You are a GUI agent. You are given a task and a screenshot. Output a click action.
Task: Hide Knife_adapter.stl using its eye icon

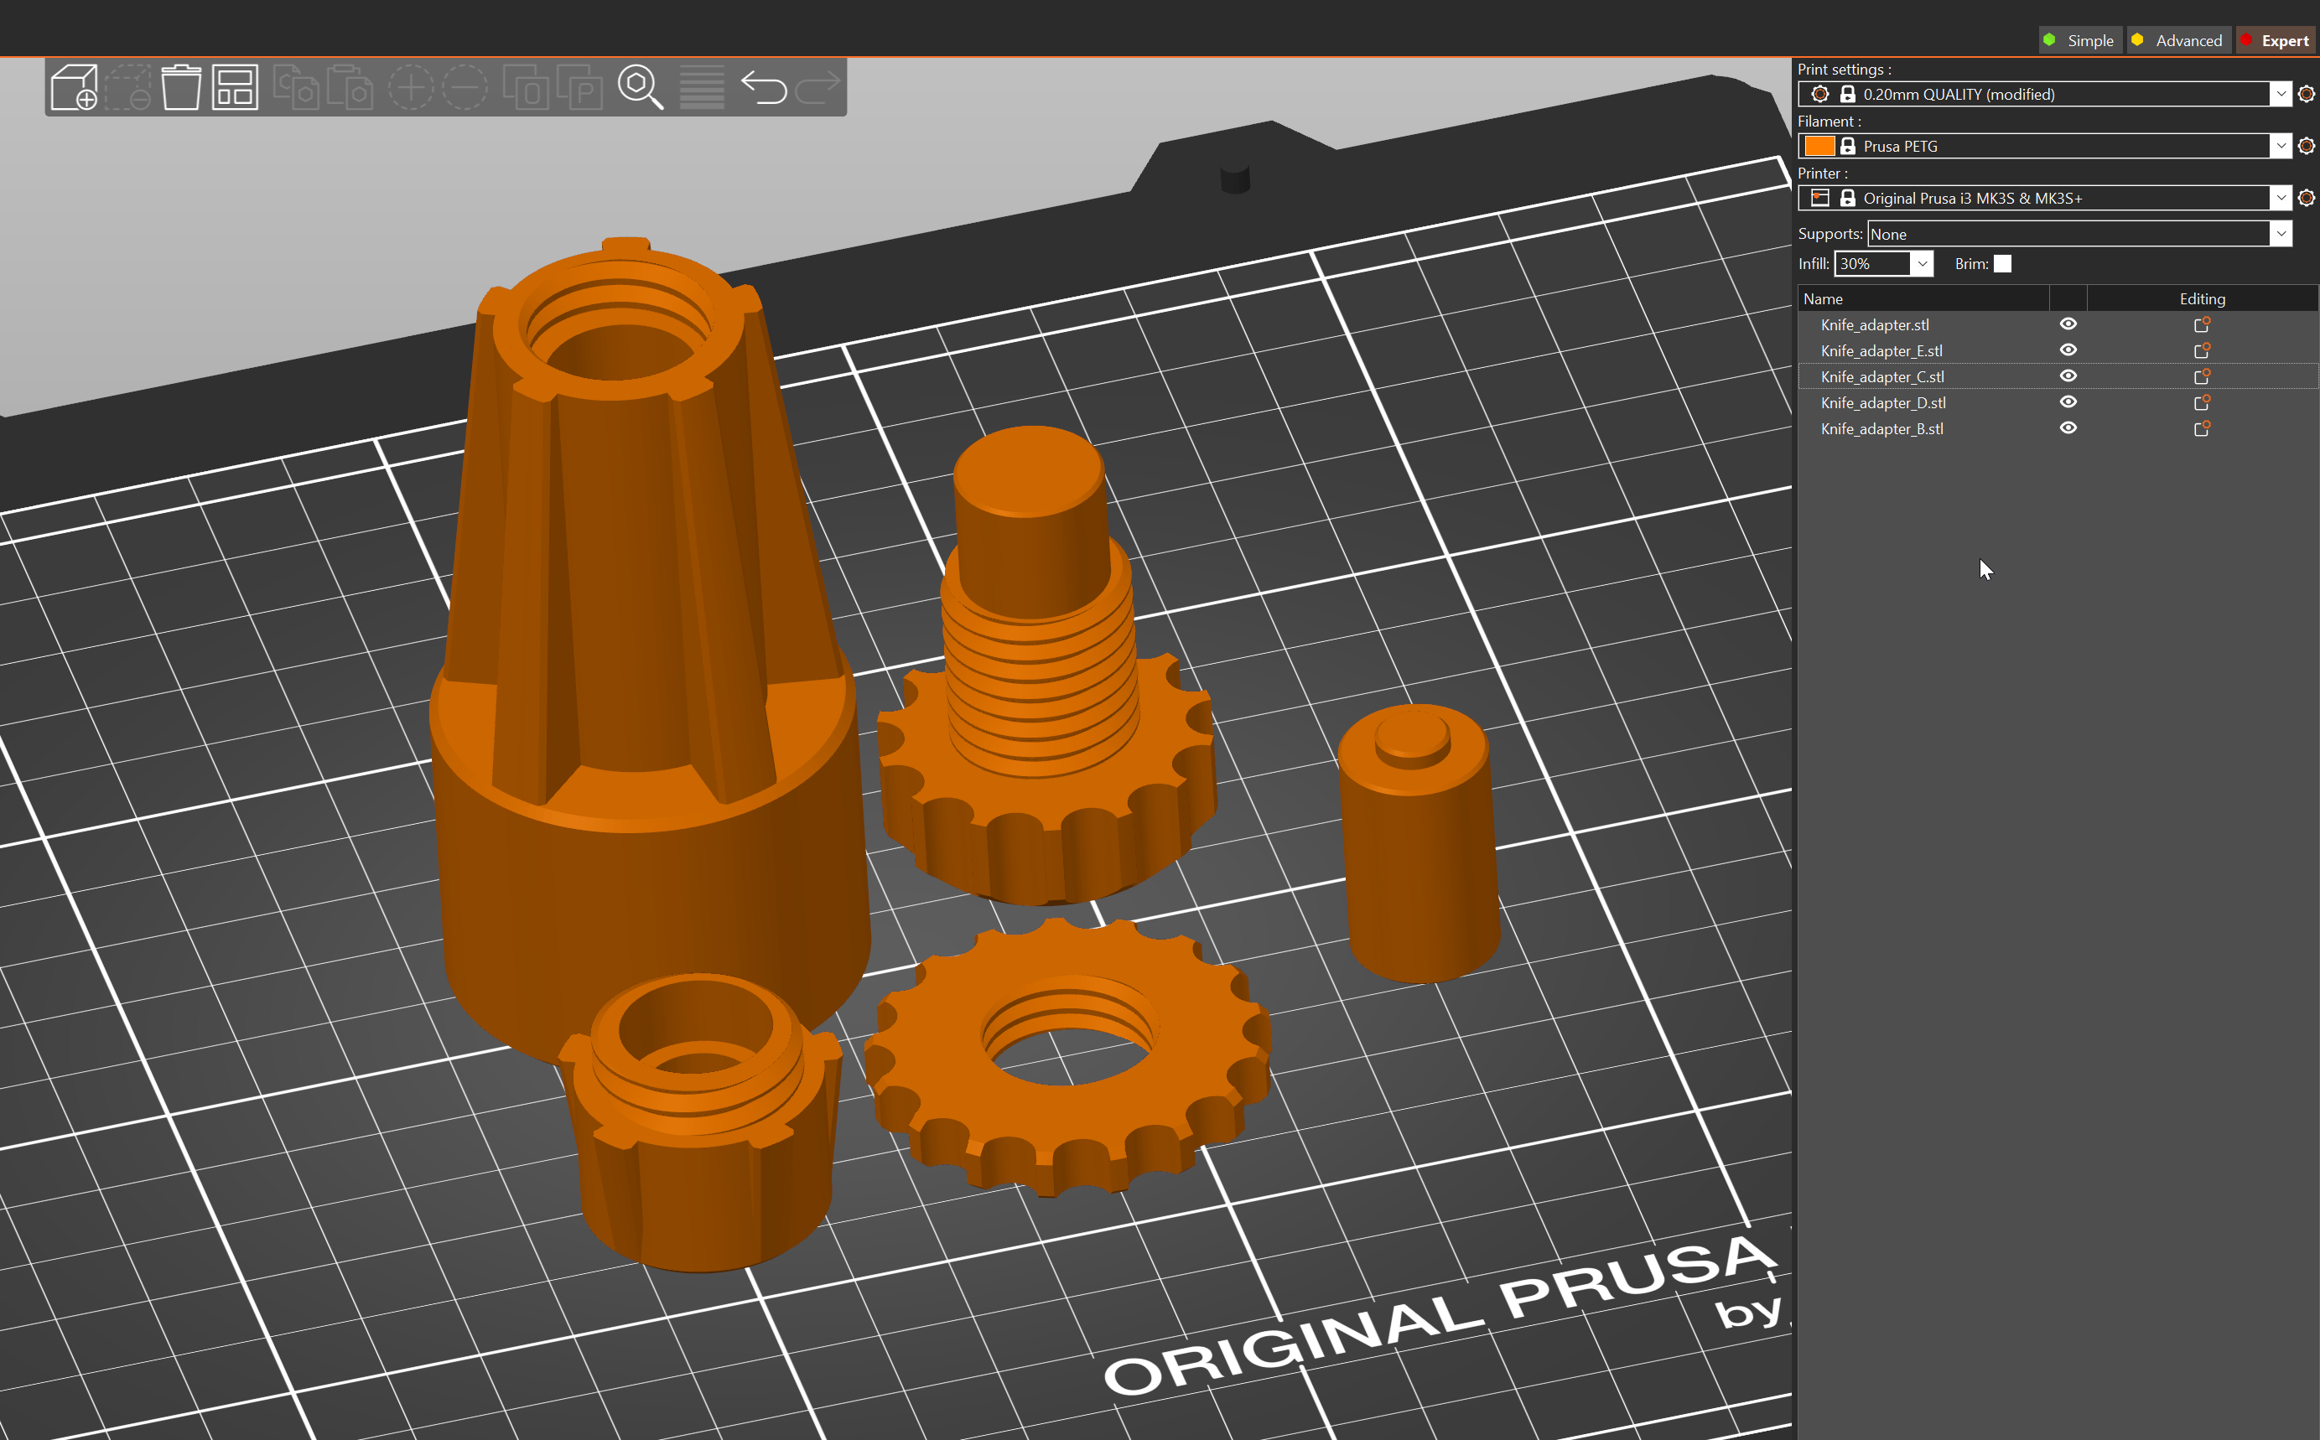[2068, 324]
